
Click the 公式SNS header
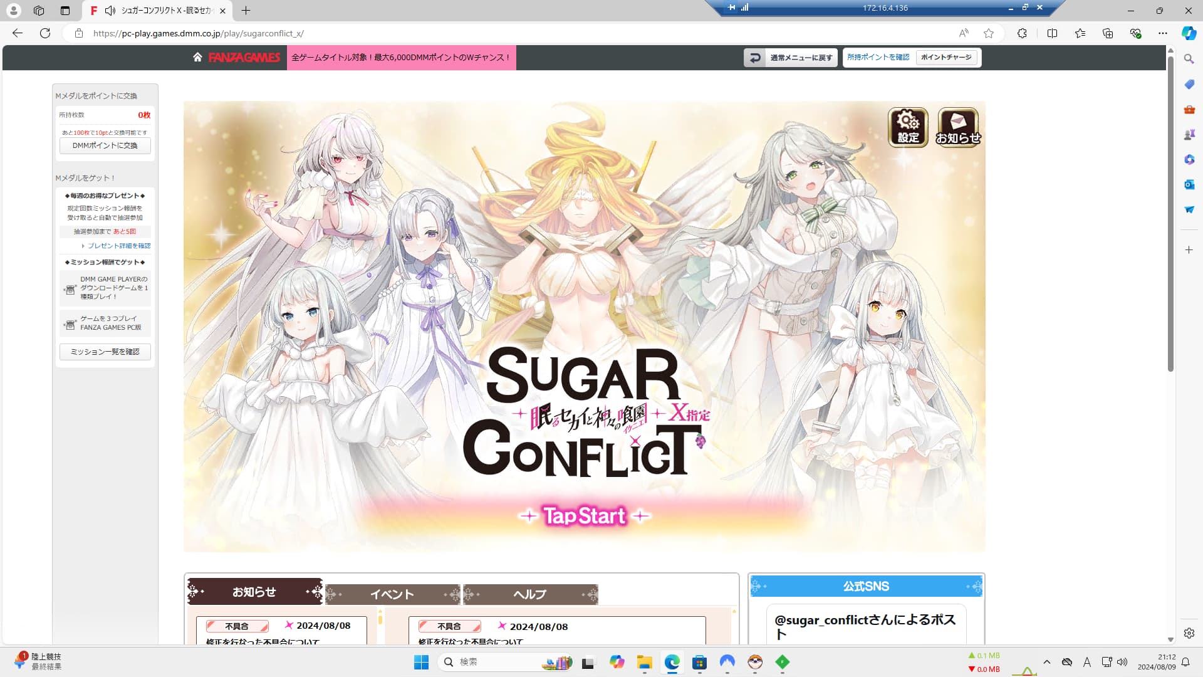point(866,586)
